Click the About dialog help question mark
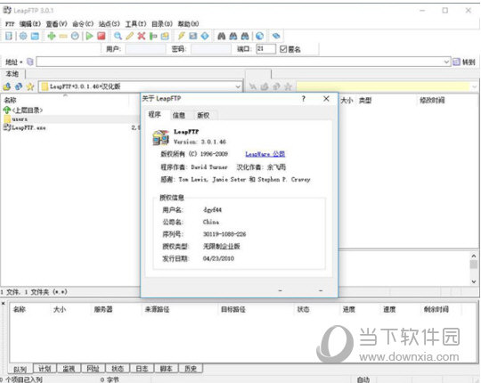 [x=304, y=99]
